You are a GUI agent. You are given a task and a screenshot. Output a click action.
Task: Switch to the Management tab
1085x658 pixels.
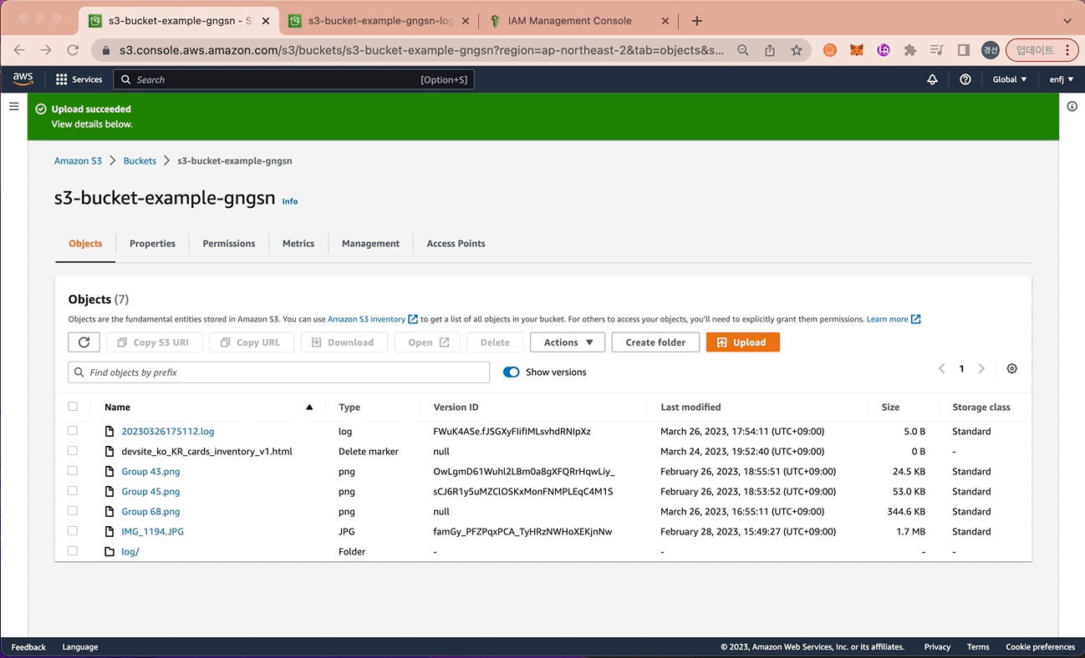(x=370, y=244)
